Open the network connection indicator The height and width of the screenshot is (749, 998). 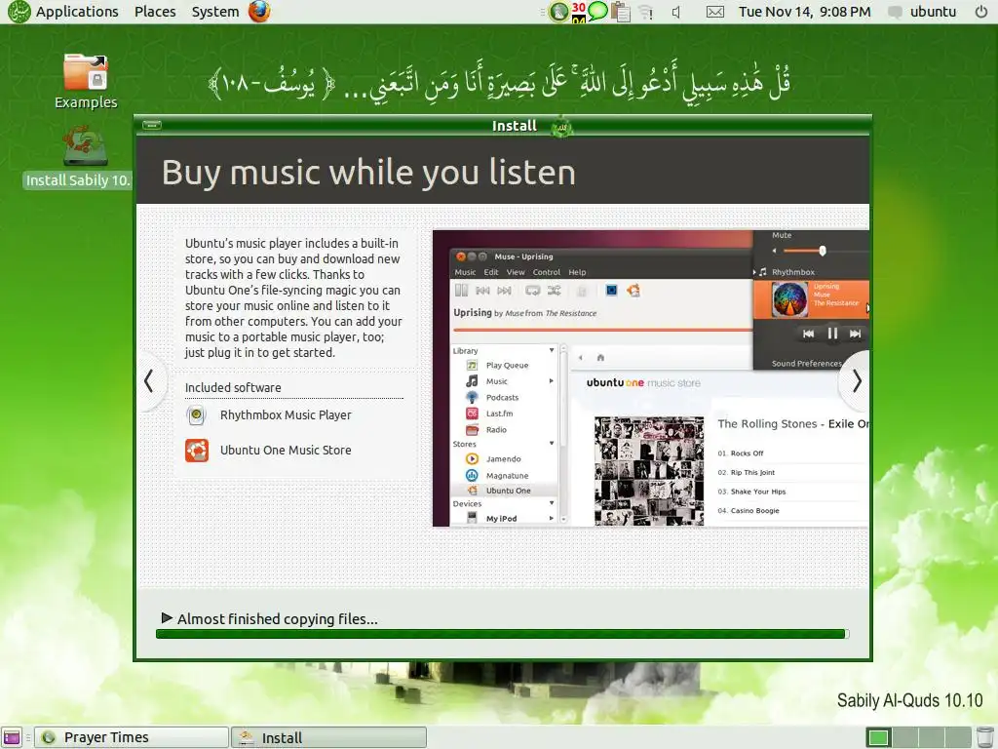tap(646, 12)
